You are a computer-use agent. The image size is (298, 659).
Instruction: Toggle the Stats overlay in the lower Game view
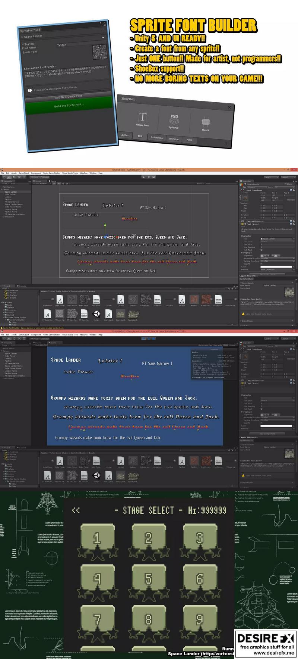pos(225,345)
